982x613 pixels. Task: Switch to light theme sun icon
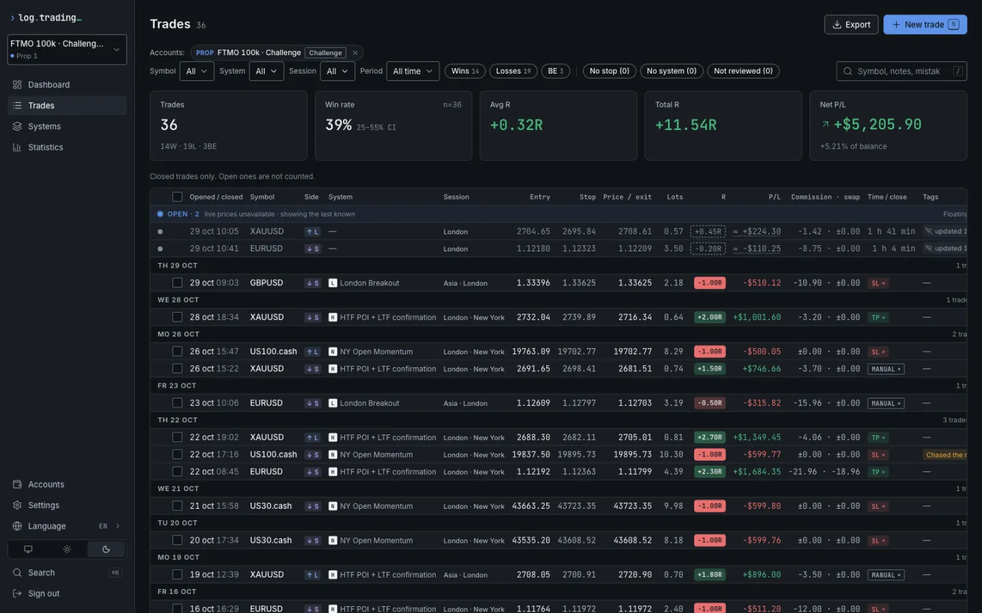tap(67, 549)
